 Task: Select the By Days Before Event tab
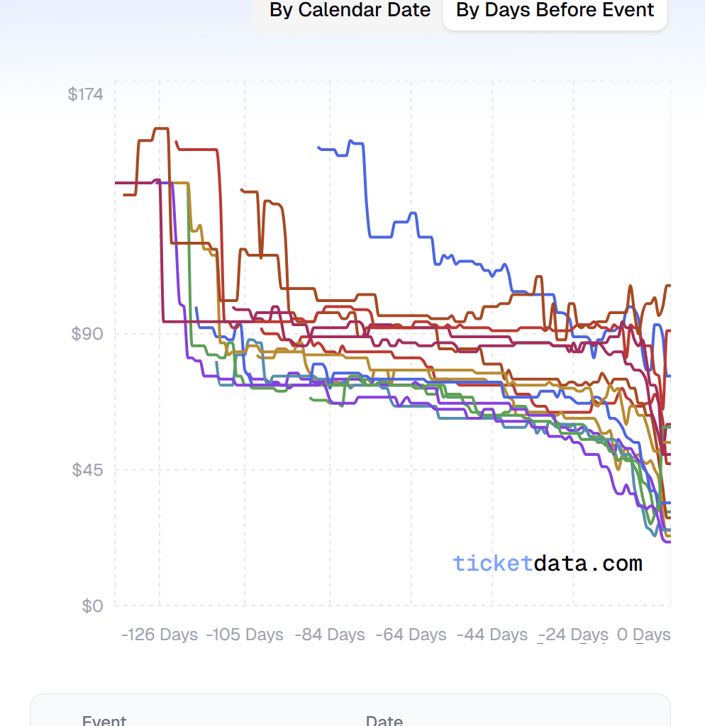click(x=555, y=11)
